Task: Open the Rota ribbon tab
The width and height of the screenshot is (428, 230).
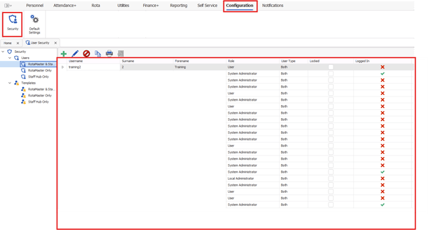Action: (x=96, y=6)
